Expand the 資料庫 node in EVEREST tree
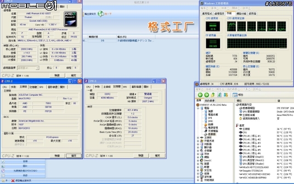Viewport: 294px width, 184px height. point(198,177)
